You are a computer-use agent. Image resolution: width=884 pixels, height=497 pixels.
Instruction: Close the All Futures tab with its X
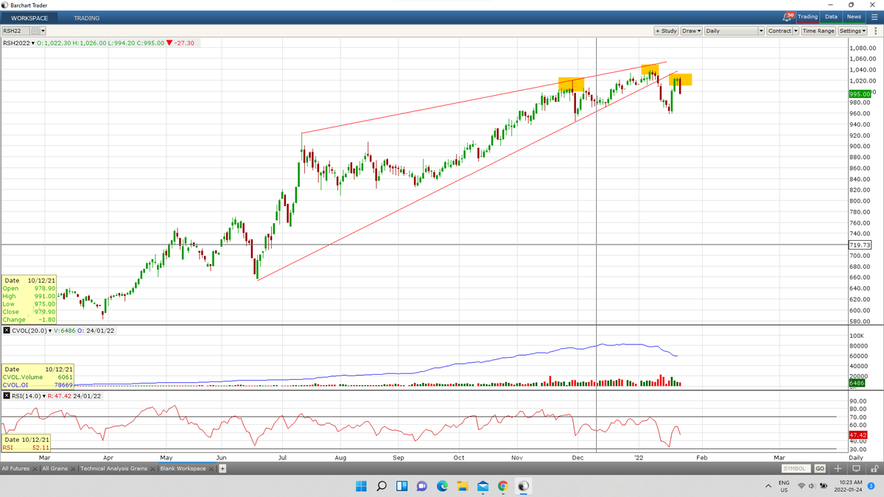pos(35,468)
